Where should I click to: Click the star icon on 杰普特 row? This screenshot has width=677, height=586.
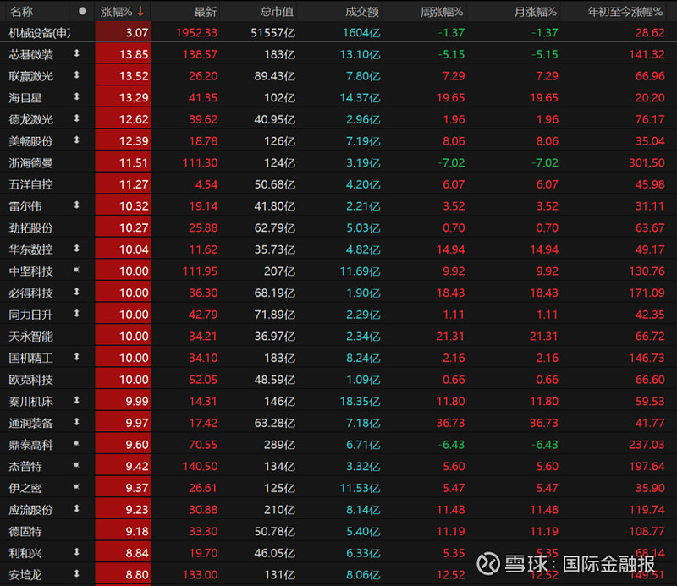[76, 465]
